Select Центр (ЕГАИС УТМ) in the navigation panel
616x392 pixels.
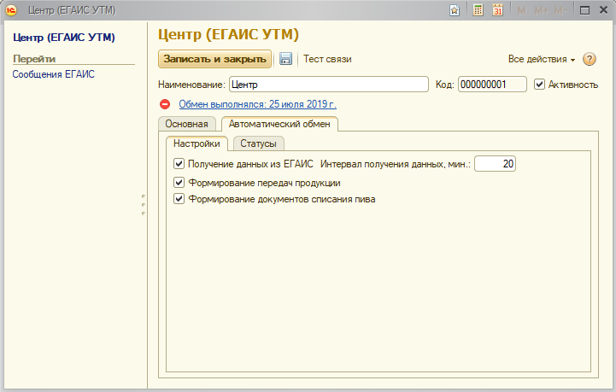coord(64,38)
